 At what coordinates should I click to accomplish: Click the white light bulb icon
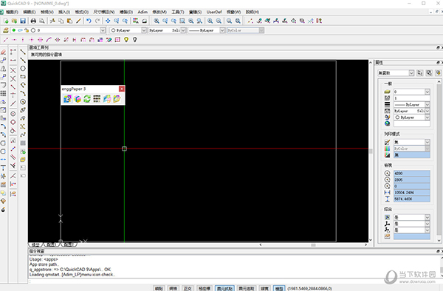(135, 40)
